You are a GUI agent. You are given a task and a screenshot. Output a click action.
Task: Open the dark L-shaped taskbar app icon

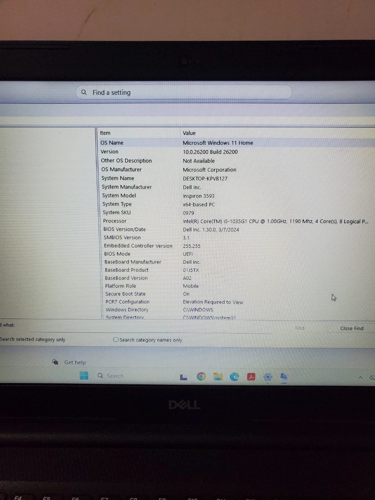pyautogui.click(x=184, y=377)
